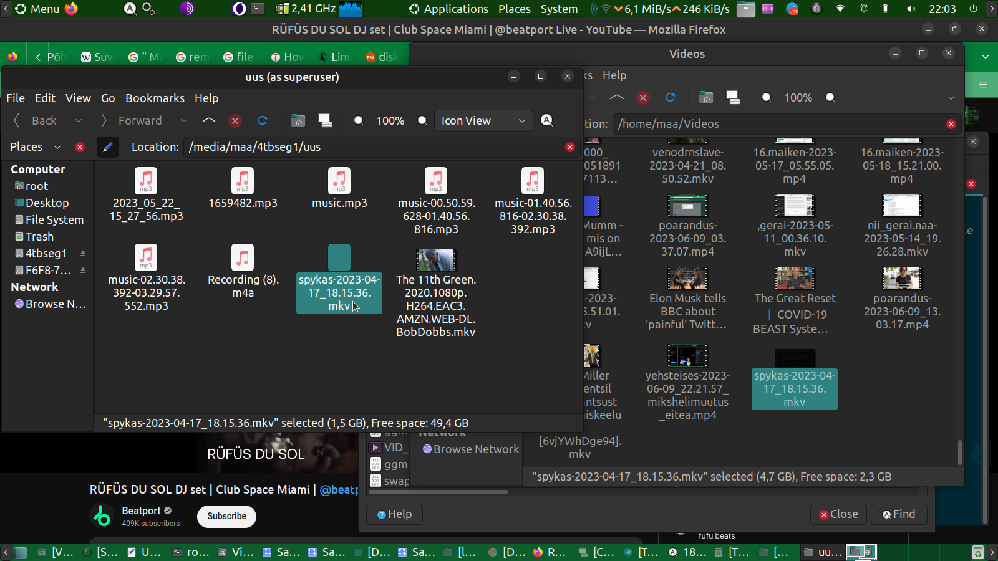Toggle text-based location edit button
Screen dimensions: 998x561
pyautogui.click(x=108, y=147)
